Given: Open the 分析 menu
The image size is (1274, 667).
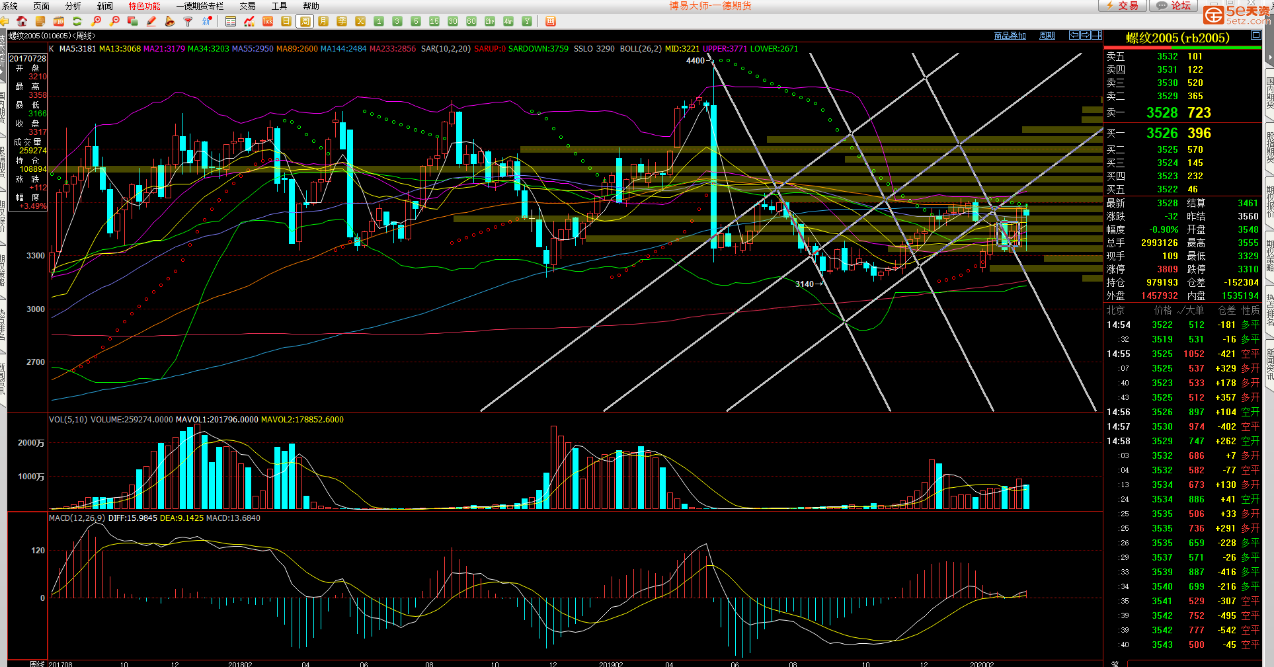Looking at the screenshot, I should (73, 6).
